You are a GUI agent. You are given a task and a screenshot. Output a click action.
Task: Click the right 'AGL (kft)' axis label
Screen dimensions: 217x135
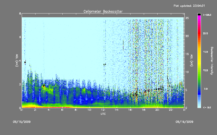(192, 60)
